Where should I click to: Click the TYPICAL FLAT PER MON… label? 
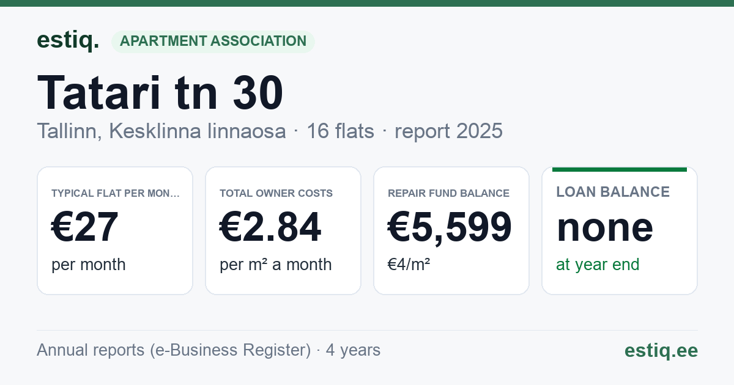(116, 194)
